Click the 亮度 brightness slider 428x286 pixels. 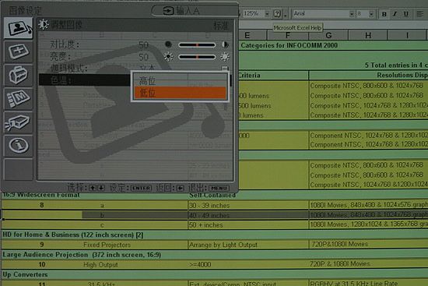(x=197, y=57)
